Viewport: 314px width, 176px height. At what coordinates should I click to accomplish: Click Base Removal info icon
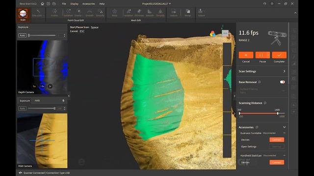[260, 82]
